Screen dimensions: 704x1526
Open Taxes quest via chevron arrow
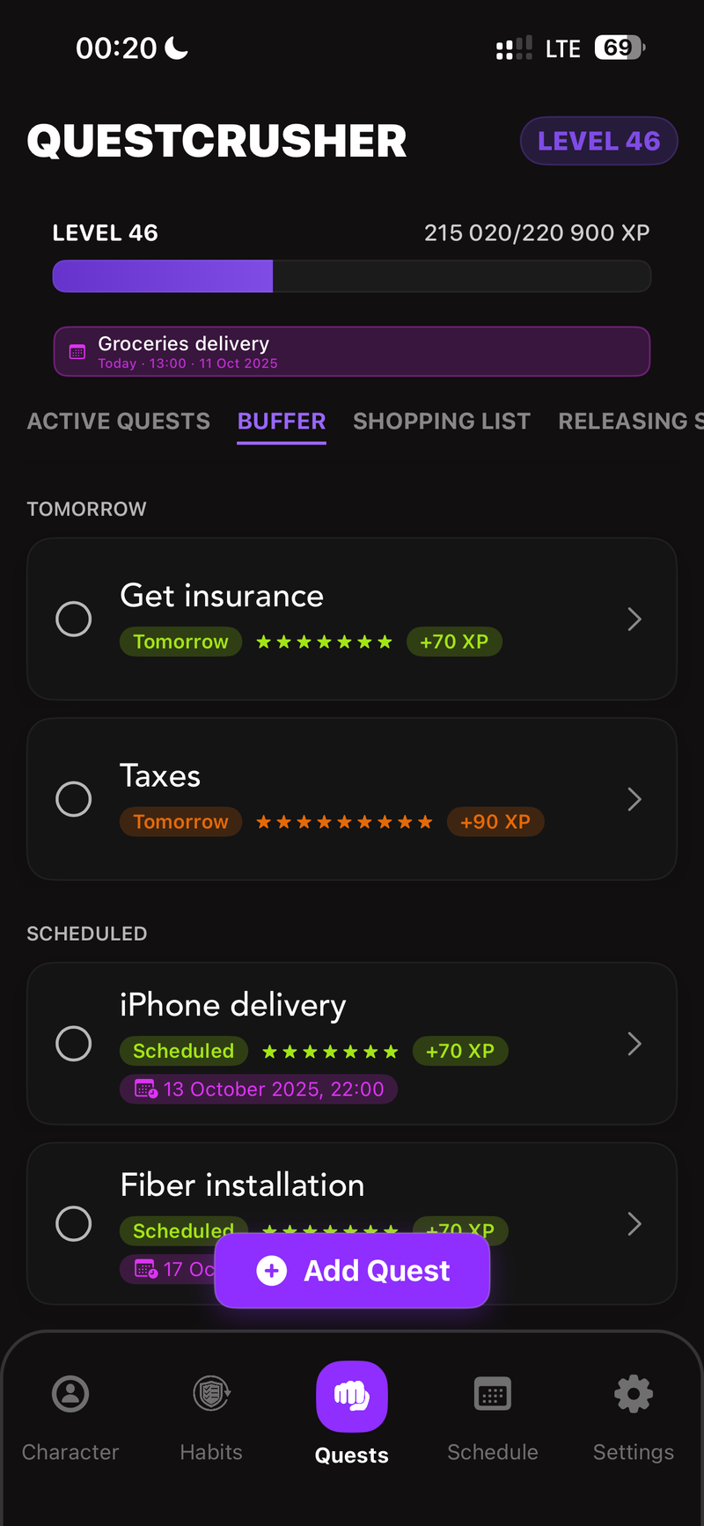(634, 799)
